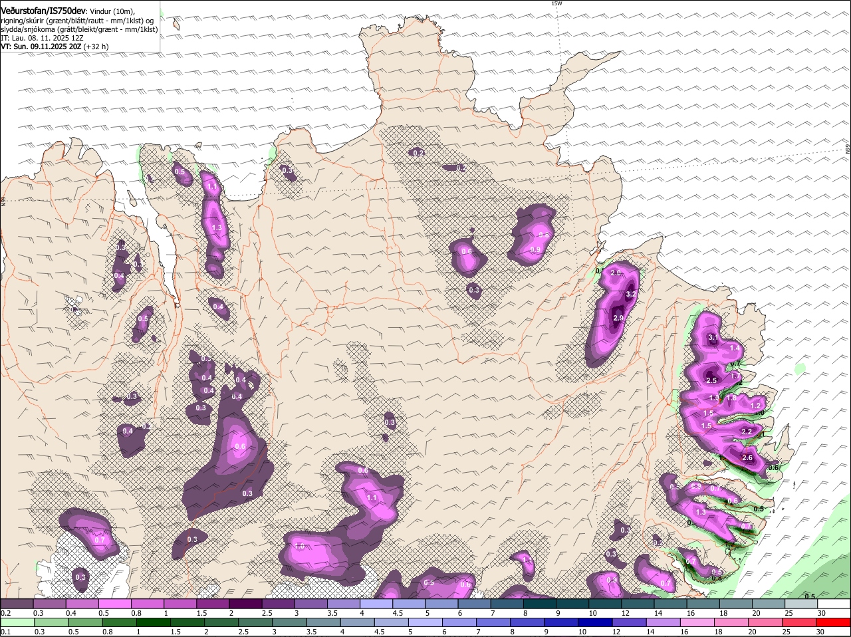Screen dimensions: 851x637
Task: Click the '3.2' precipitation value on the map
Action: click(x=632, y=294)
